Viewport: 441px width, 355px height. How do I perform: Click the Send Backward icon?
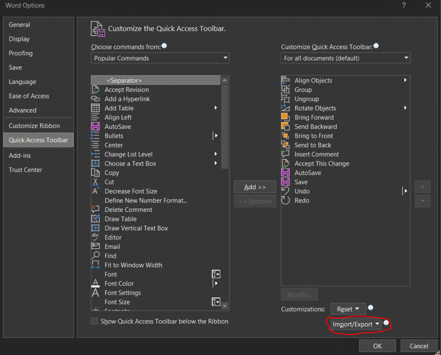286,126
